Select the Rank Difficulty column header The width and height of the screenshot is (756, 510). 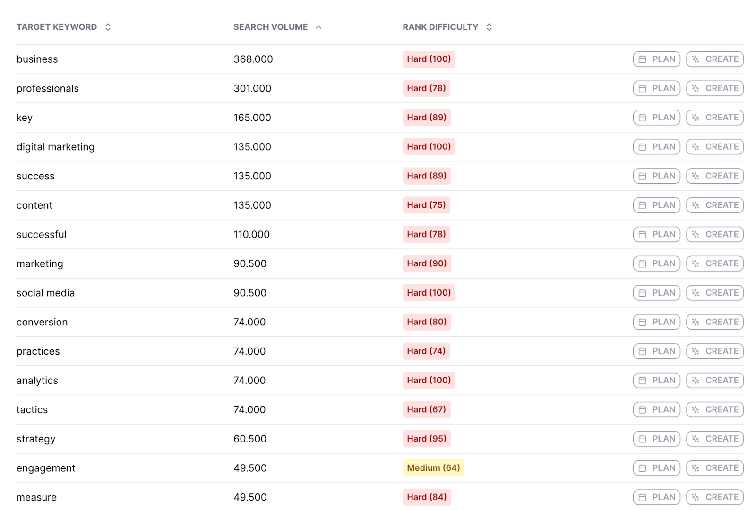point(440,27)
